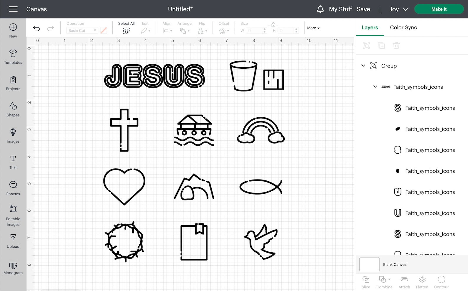Click the Select All icon
Screen dimensions: 468x291
(x=126, y=31)
